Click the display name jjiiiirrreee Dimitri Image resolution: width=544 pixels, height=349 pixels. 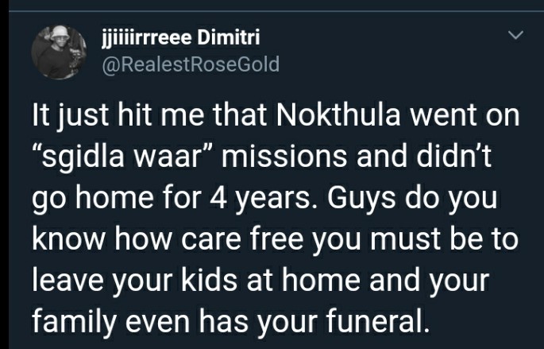pos(181,37)
